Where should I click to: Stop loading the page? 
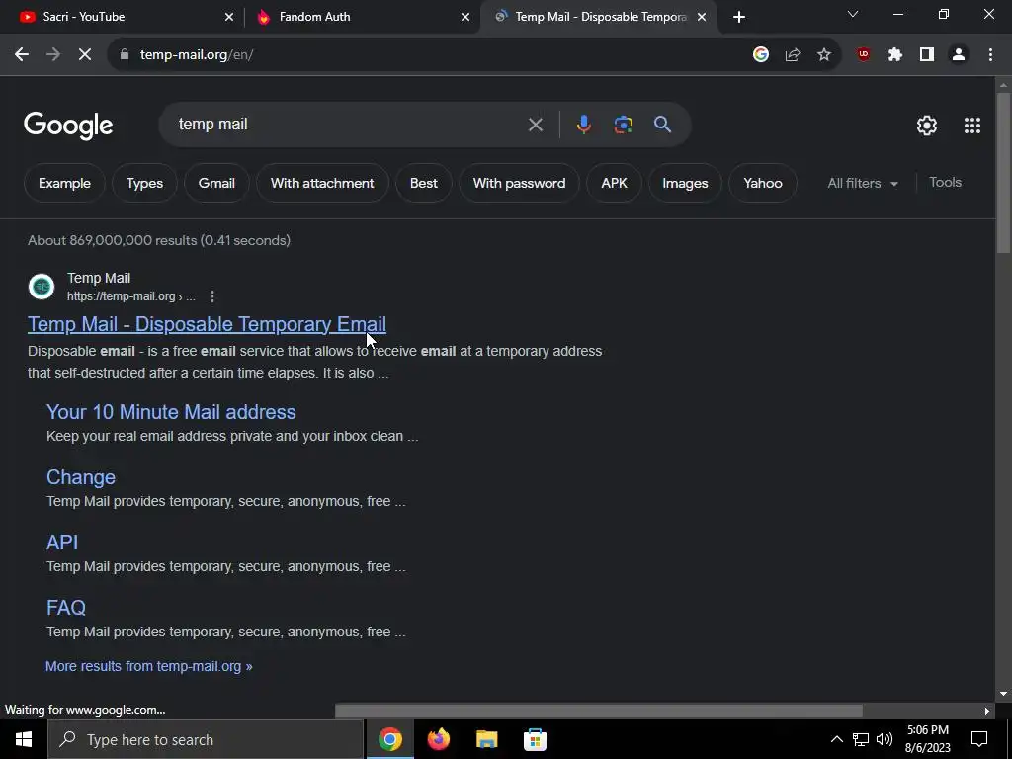click(x=85, y=55)
